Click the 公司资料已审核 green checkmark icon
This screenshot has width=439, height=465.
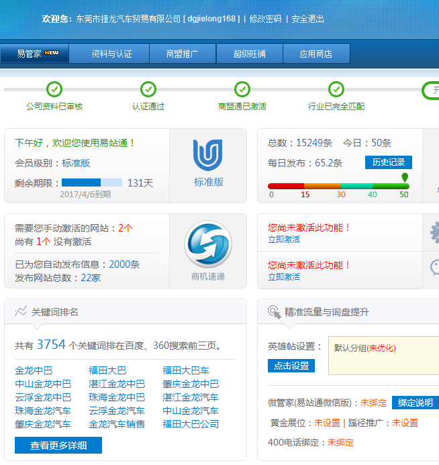point(54,89)
